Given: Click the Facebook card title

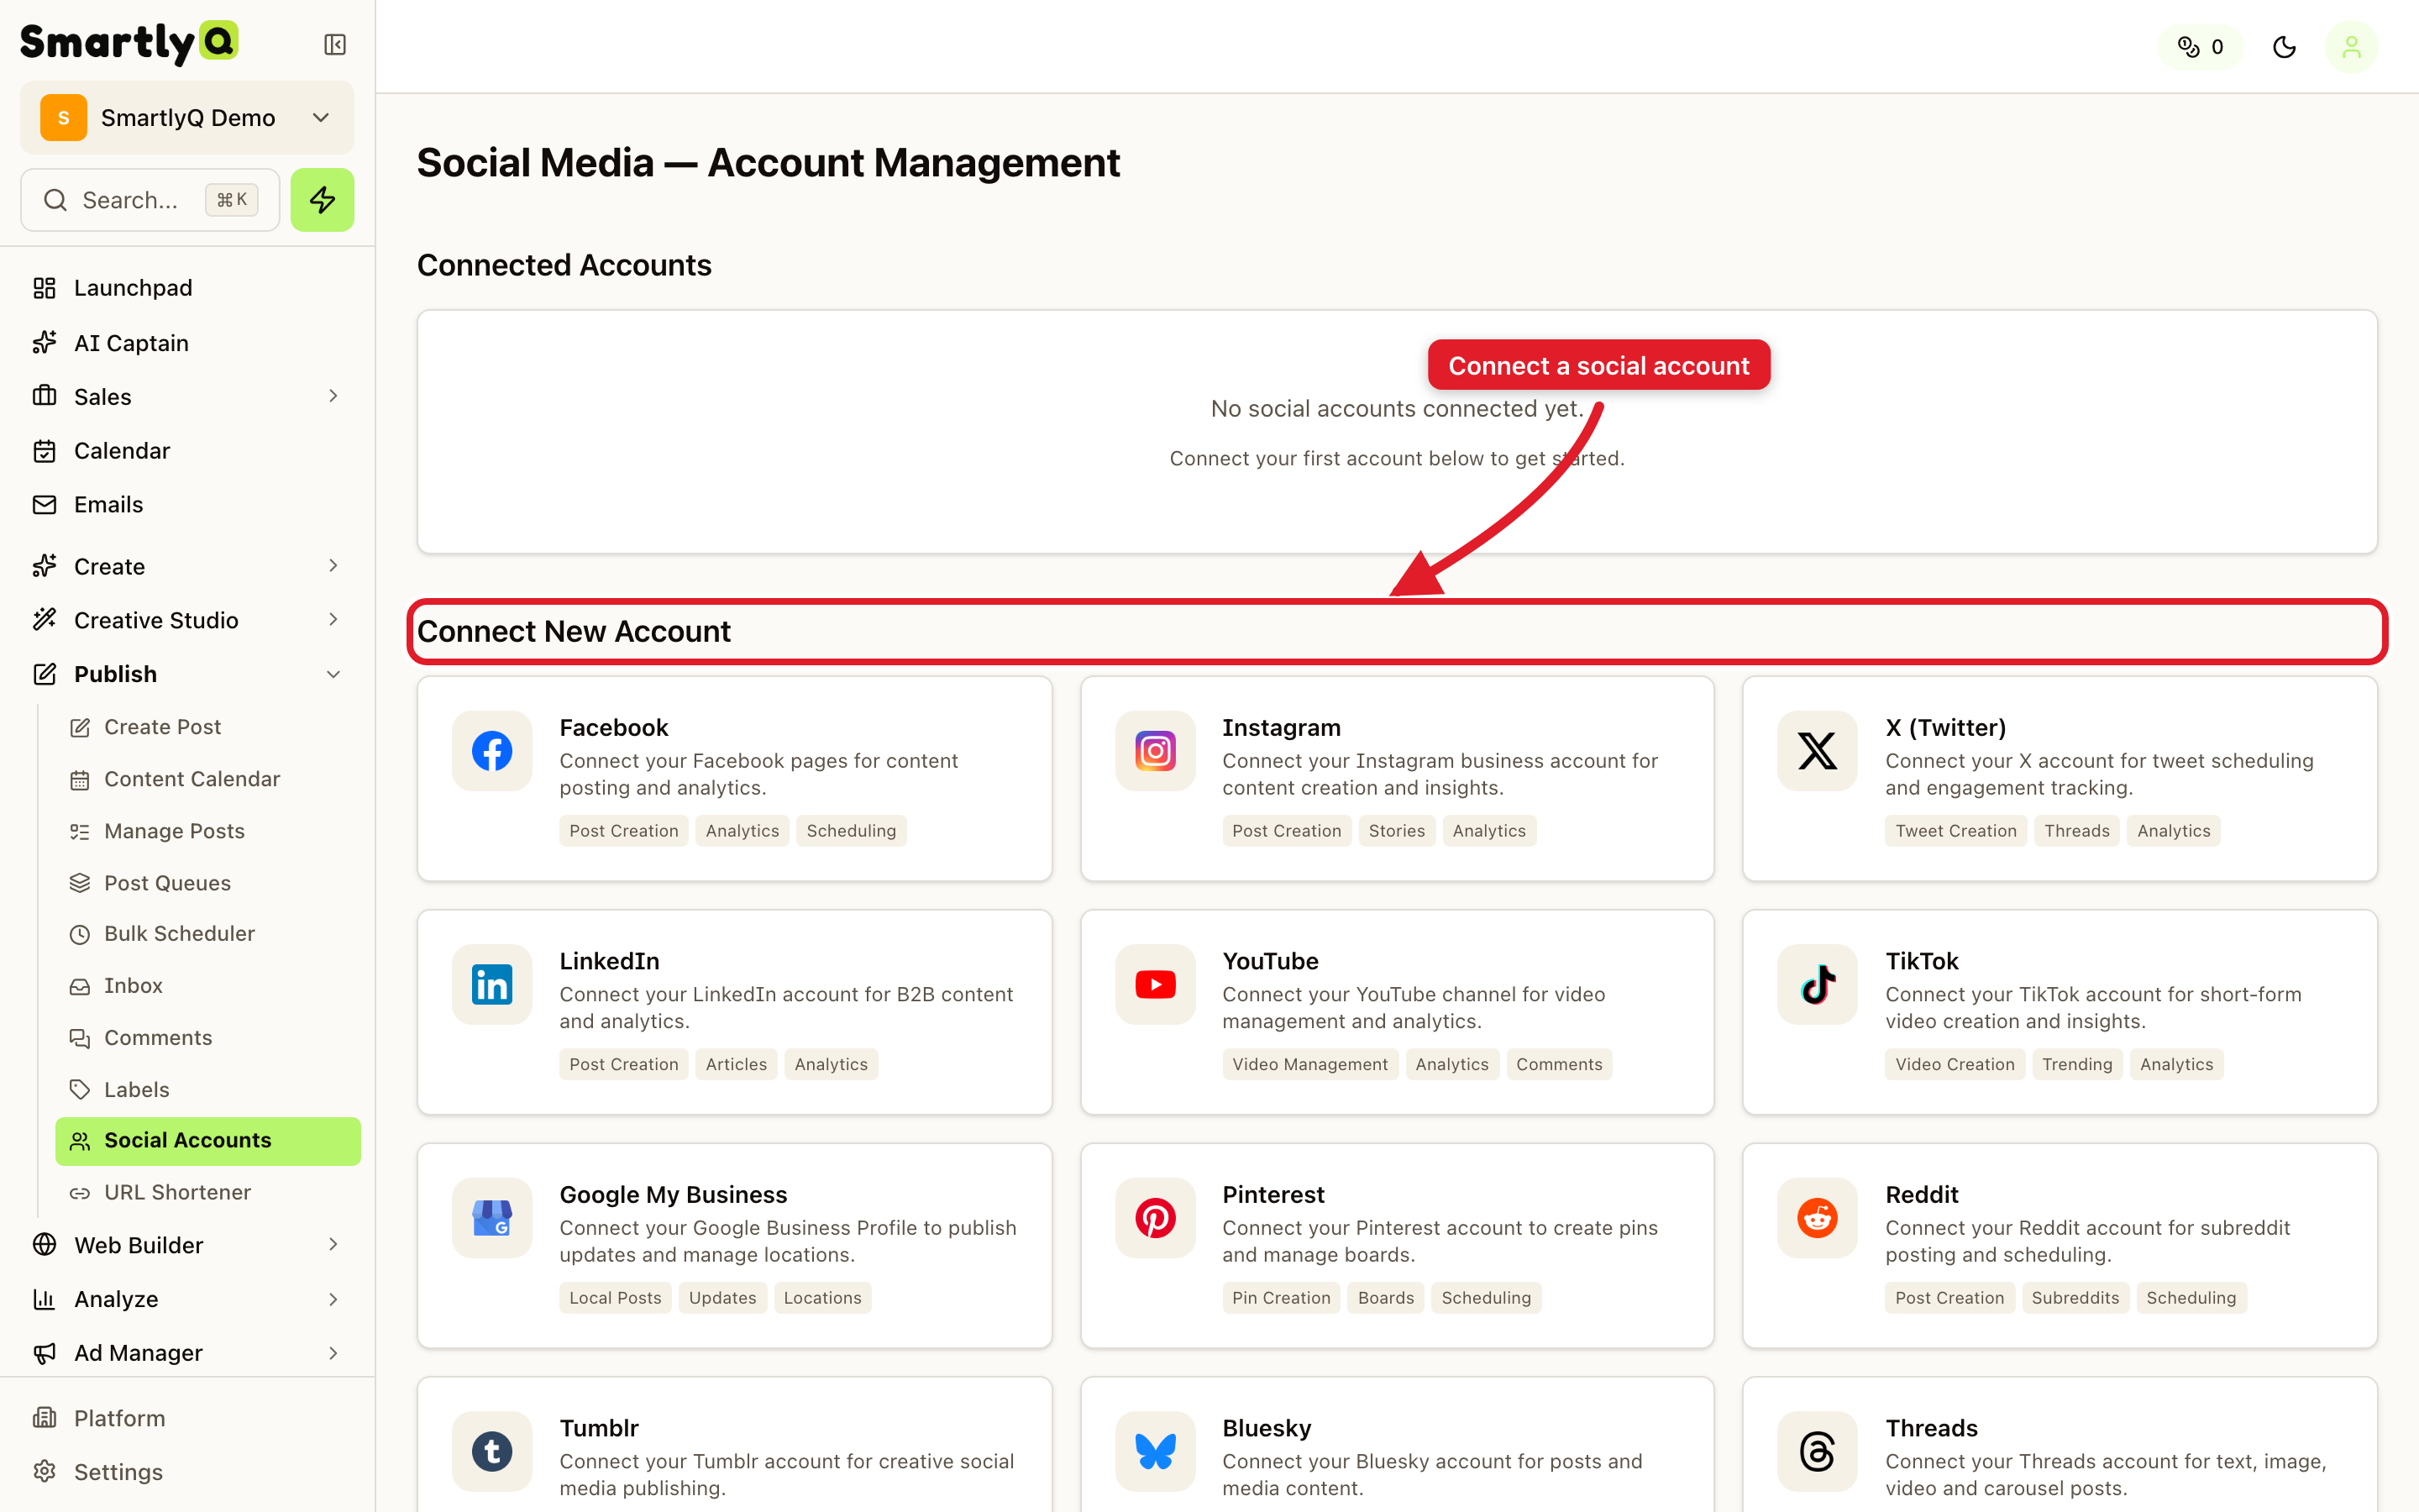Looking at the screenshot, I should (614, 728).
